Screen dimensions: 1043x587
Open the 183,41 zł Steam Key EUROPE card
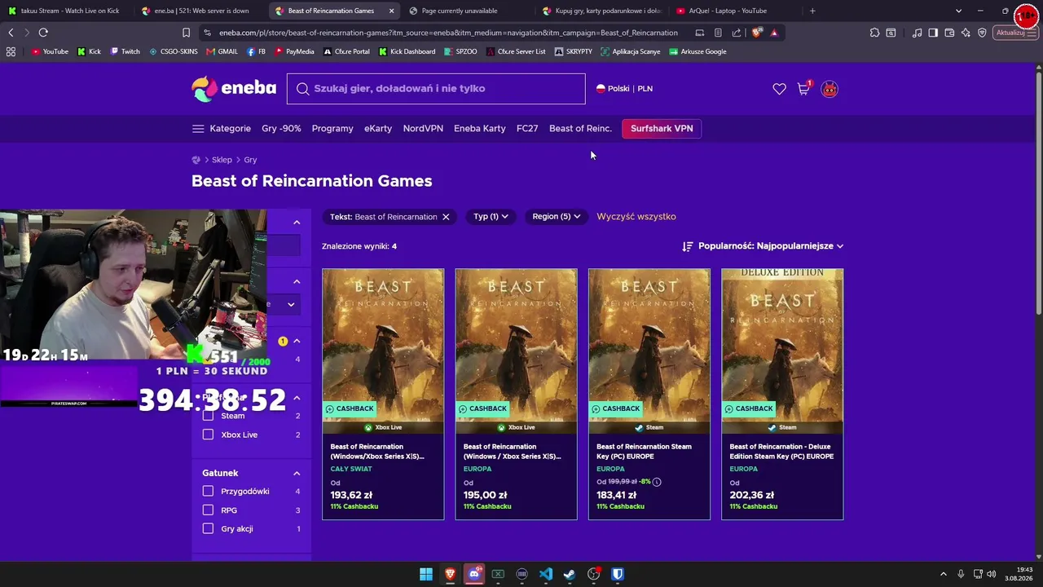click(649, 394)
